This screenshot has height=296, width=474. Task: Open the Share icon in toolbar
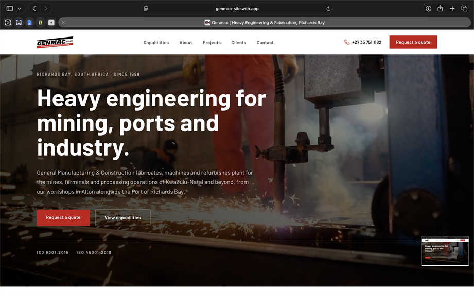(x=440, y=8)
